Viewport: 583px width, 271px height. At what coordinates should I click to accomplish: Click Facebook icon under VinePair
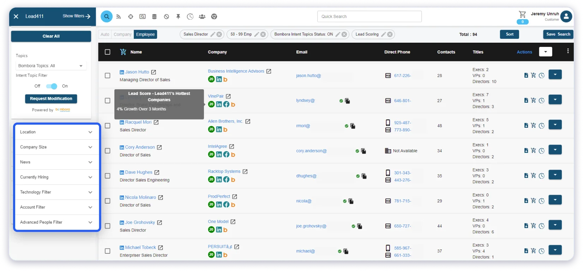point(226,104)
